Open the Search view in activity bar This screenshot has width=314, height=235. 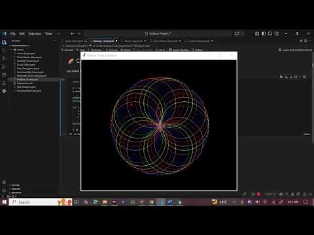(x=4, y=50)
